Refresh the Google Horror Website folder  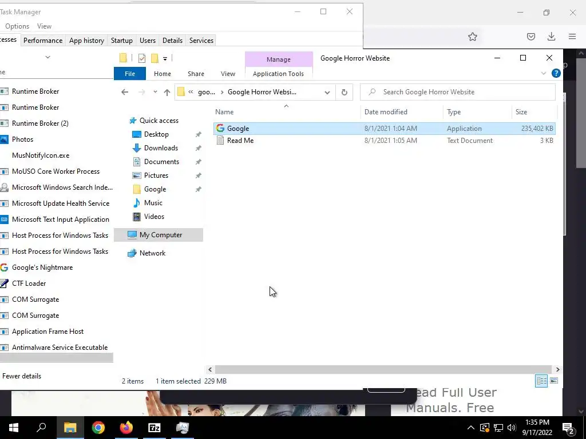(x=344, y=92)
